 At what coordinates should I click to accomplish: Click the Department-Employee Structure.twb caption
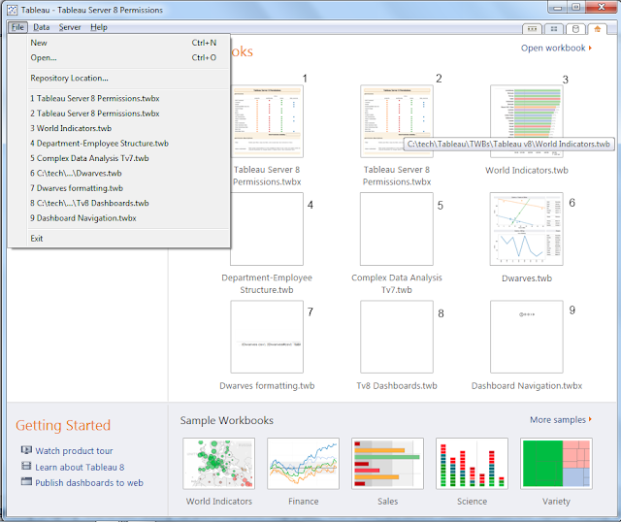point(267,284)
